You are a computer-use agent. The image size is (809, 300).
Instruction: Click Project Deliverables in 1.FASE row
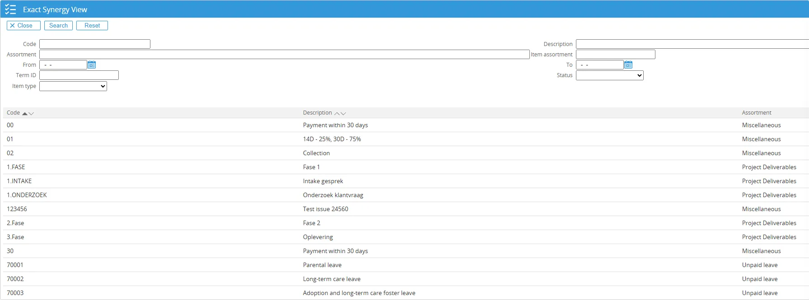pos(769,167)
